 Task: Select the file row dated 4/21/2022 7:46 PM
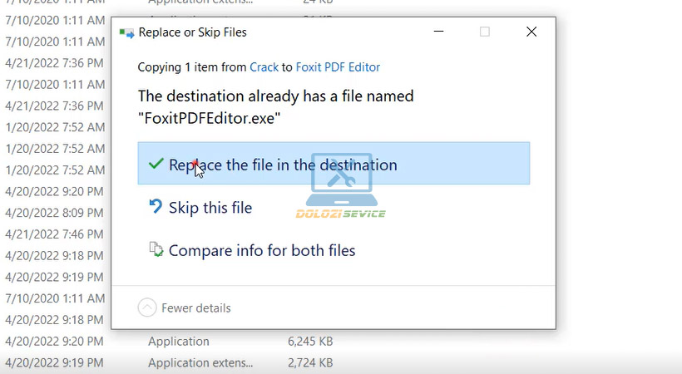[54, 234]
